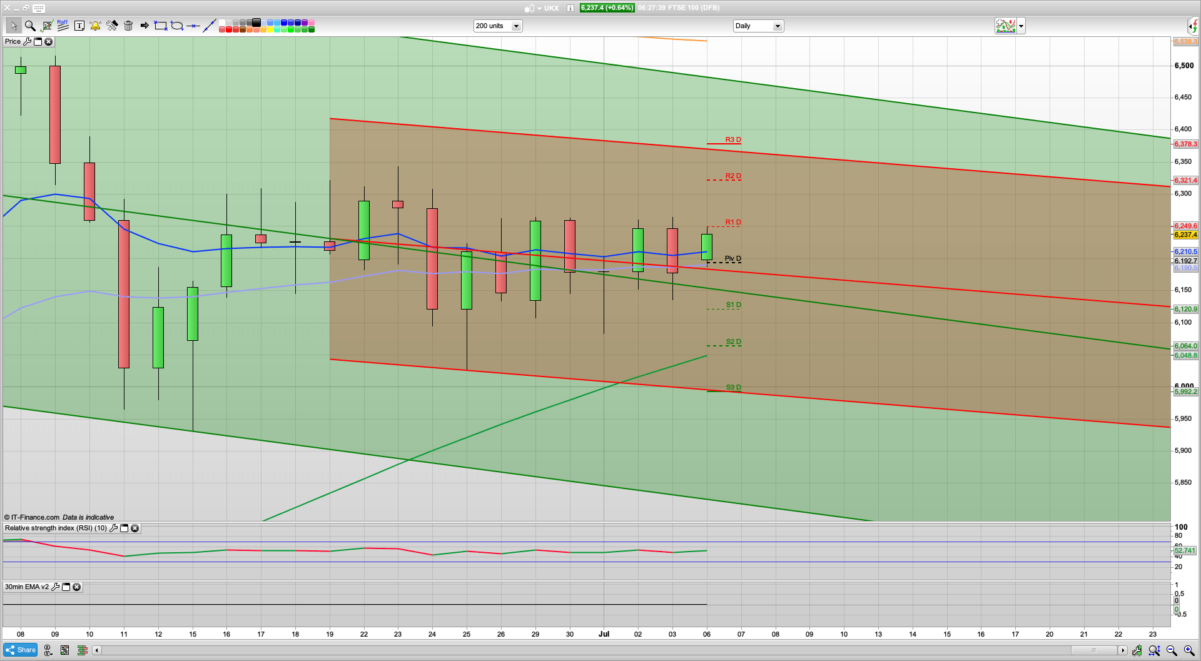
Task: Click the 6,237.4 price change label
Action: 607,8
